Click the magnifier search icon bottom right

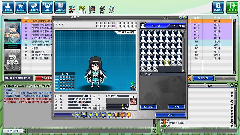(161, 131)
